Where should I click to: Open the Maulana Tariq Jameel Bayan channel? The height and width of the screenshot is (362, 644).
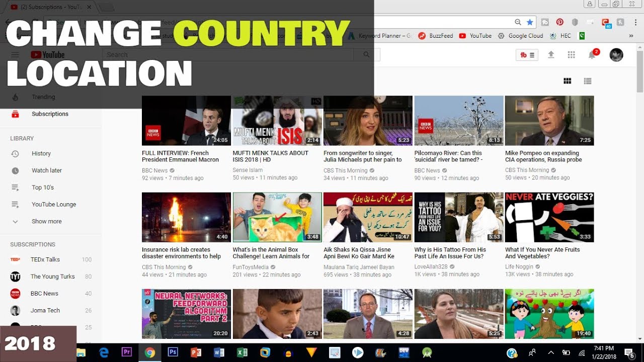[359, 267]
